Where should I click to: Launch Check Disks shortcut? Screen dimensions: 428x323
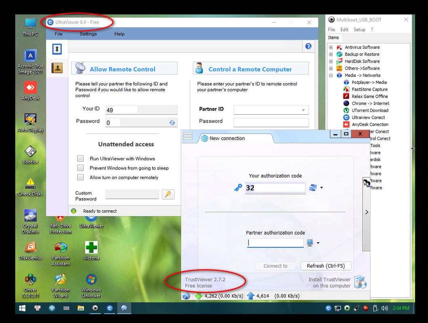pos(30,187)
